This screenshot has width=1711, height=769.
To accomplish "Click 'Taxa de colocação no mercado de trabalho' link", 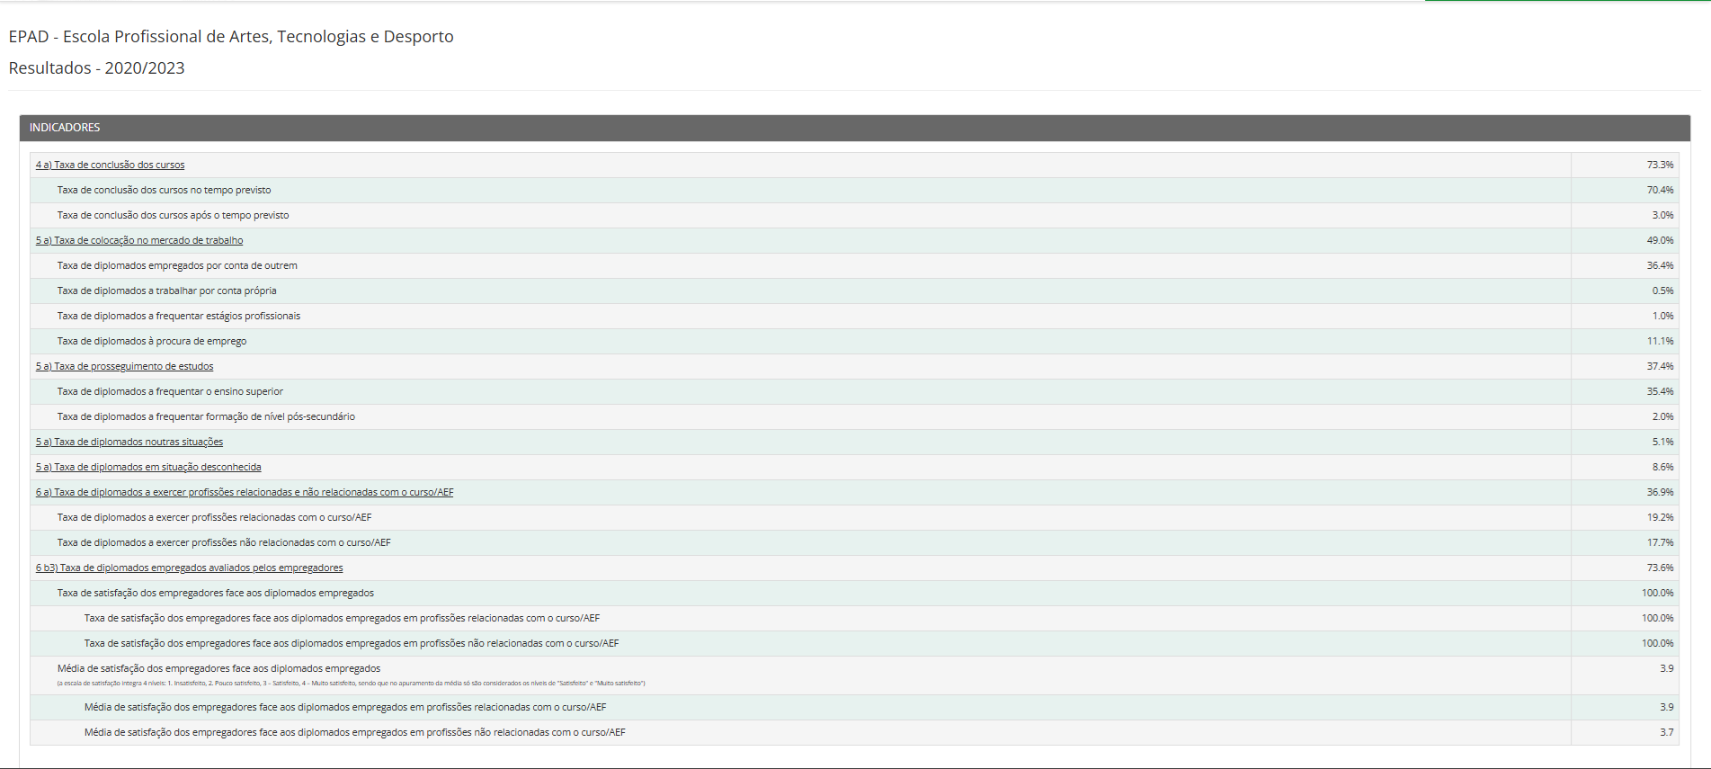I will (139, 240).
